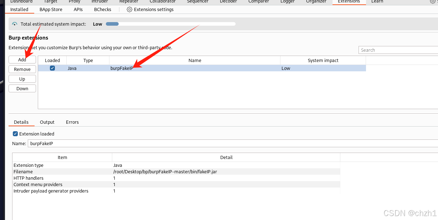The image size is (438, 220).
Task: Open the BApp Store tab
Action: click(x=51, y=10)
